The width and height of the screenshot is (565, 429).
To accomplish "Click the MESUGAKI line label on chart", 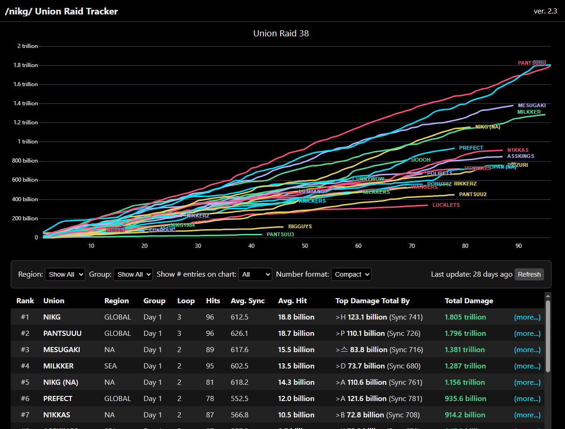I will [531, 106].
